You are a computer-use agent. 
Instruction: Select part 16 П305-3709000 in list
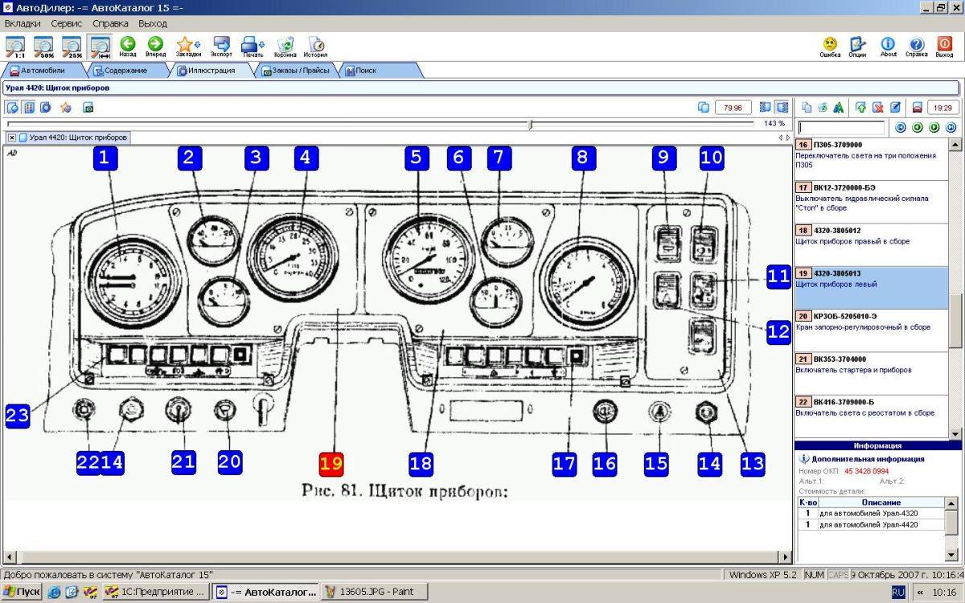click(871, 158)
